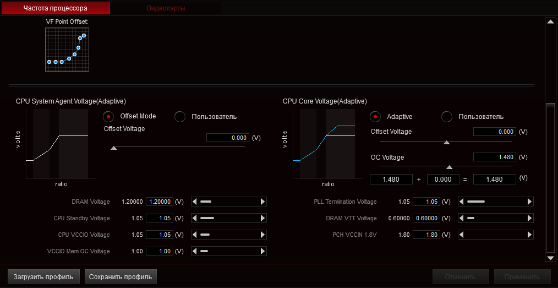558x288 pixels.
Task: Click OC Voltage value field
Action: pos(495,157)
